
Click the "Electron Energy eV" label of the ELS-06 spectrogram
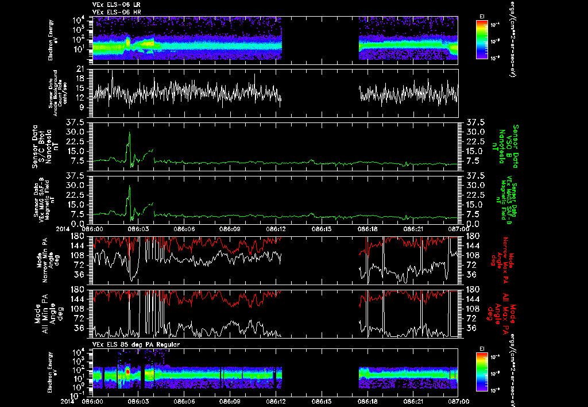pyautogui.click(x=53, y=40)
